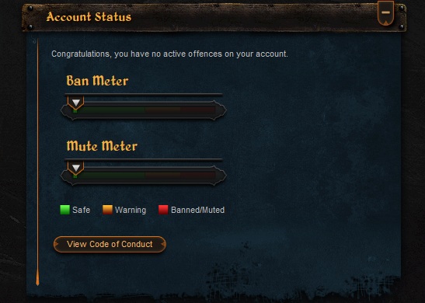Click the orange warning zone of Mute Meter
Screen dimensions: 425x303
[163, 176]
